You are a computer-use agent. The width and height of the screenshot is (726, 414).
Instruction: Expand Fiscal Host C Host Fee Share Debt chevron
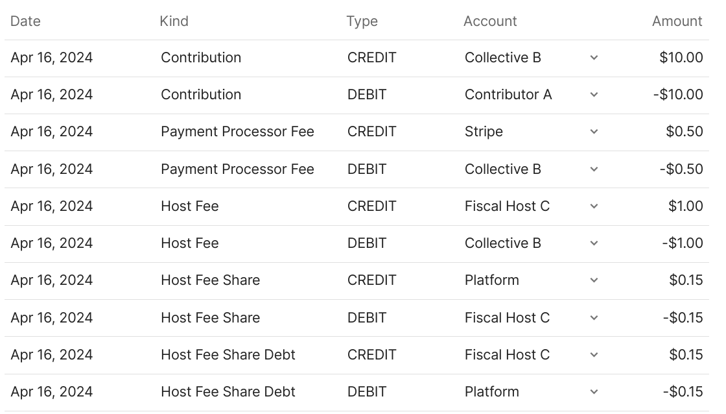click(x=594, y=355)
